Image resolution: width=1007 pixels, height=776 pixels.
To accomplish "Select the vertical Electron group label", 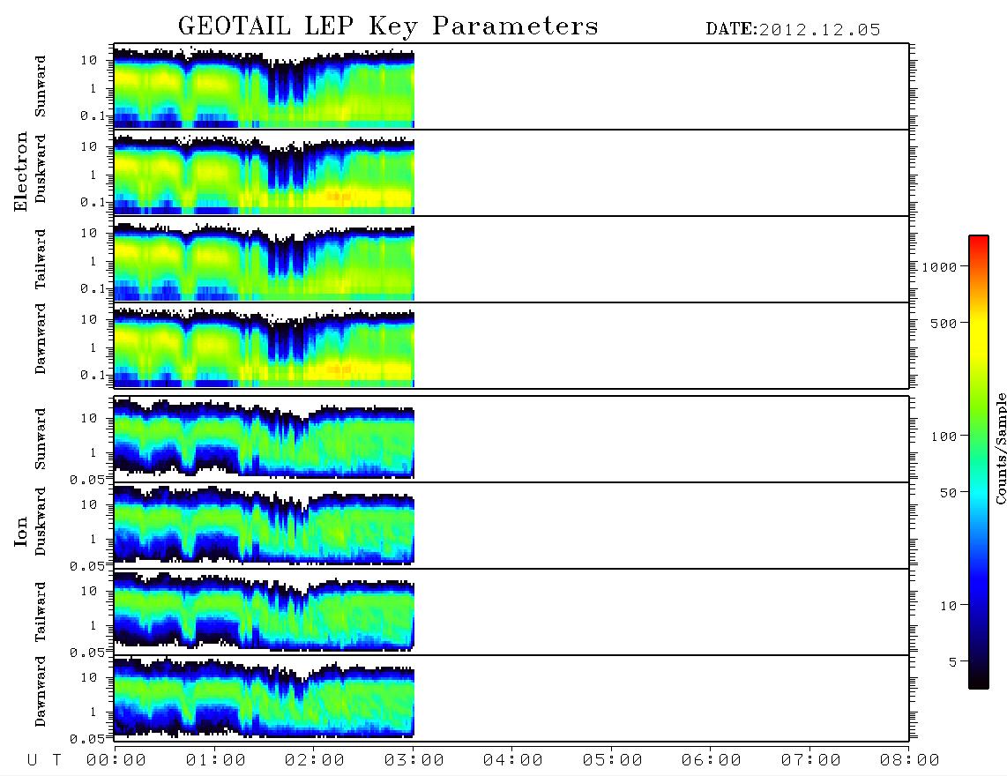I will [21, 172].
